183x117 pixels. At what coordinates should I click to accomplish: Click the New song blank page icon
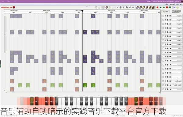point(181,7)
